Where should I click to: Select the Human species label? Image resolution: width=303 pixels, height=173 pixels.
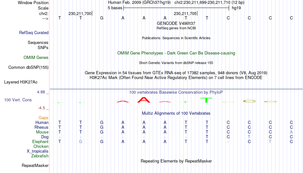click(42, 123)
